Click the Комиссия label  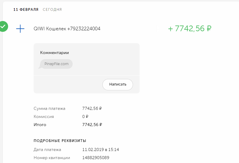pyautogui.click(x=44, y=116)
